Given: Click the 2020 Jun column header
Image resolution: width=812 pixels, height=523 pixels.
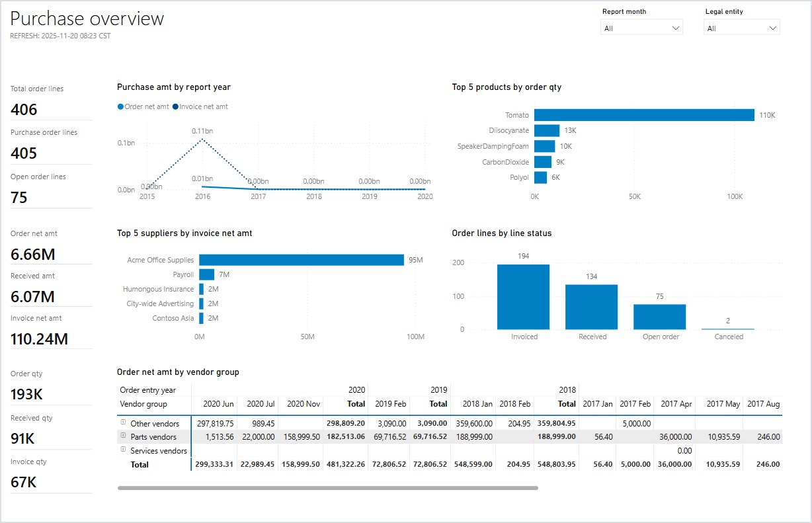Looking at the screenshot, I should 218,403.
